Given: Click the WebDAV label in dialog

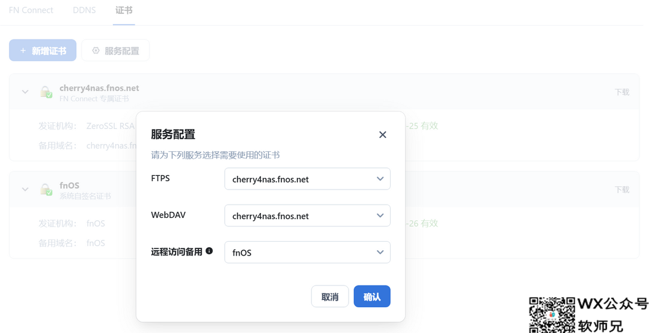Looking at the screenshot, I should [168, 215].
